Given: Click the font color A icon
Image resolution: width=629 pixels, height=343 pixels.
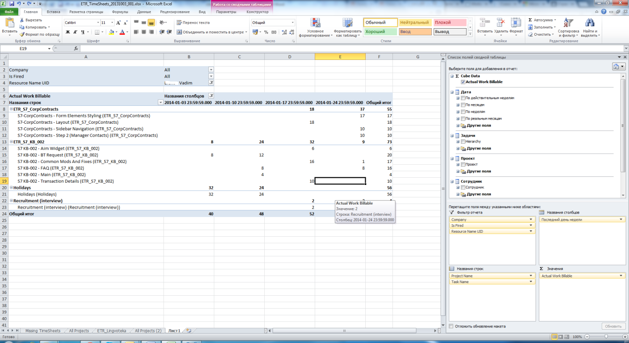Looking at the screenshot, I should tap(122, 32).
